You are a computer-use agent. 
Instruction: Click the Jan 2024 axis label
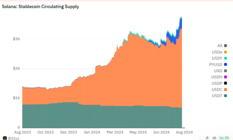click(92, 132)
